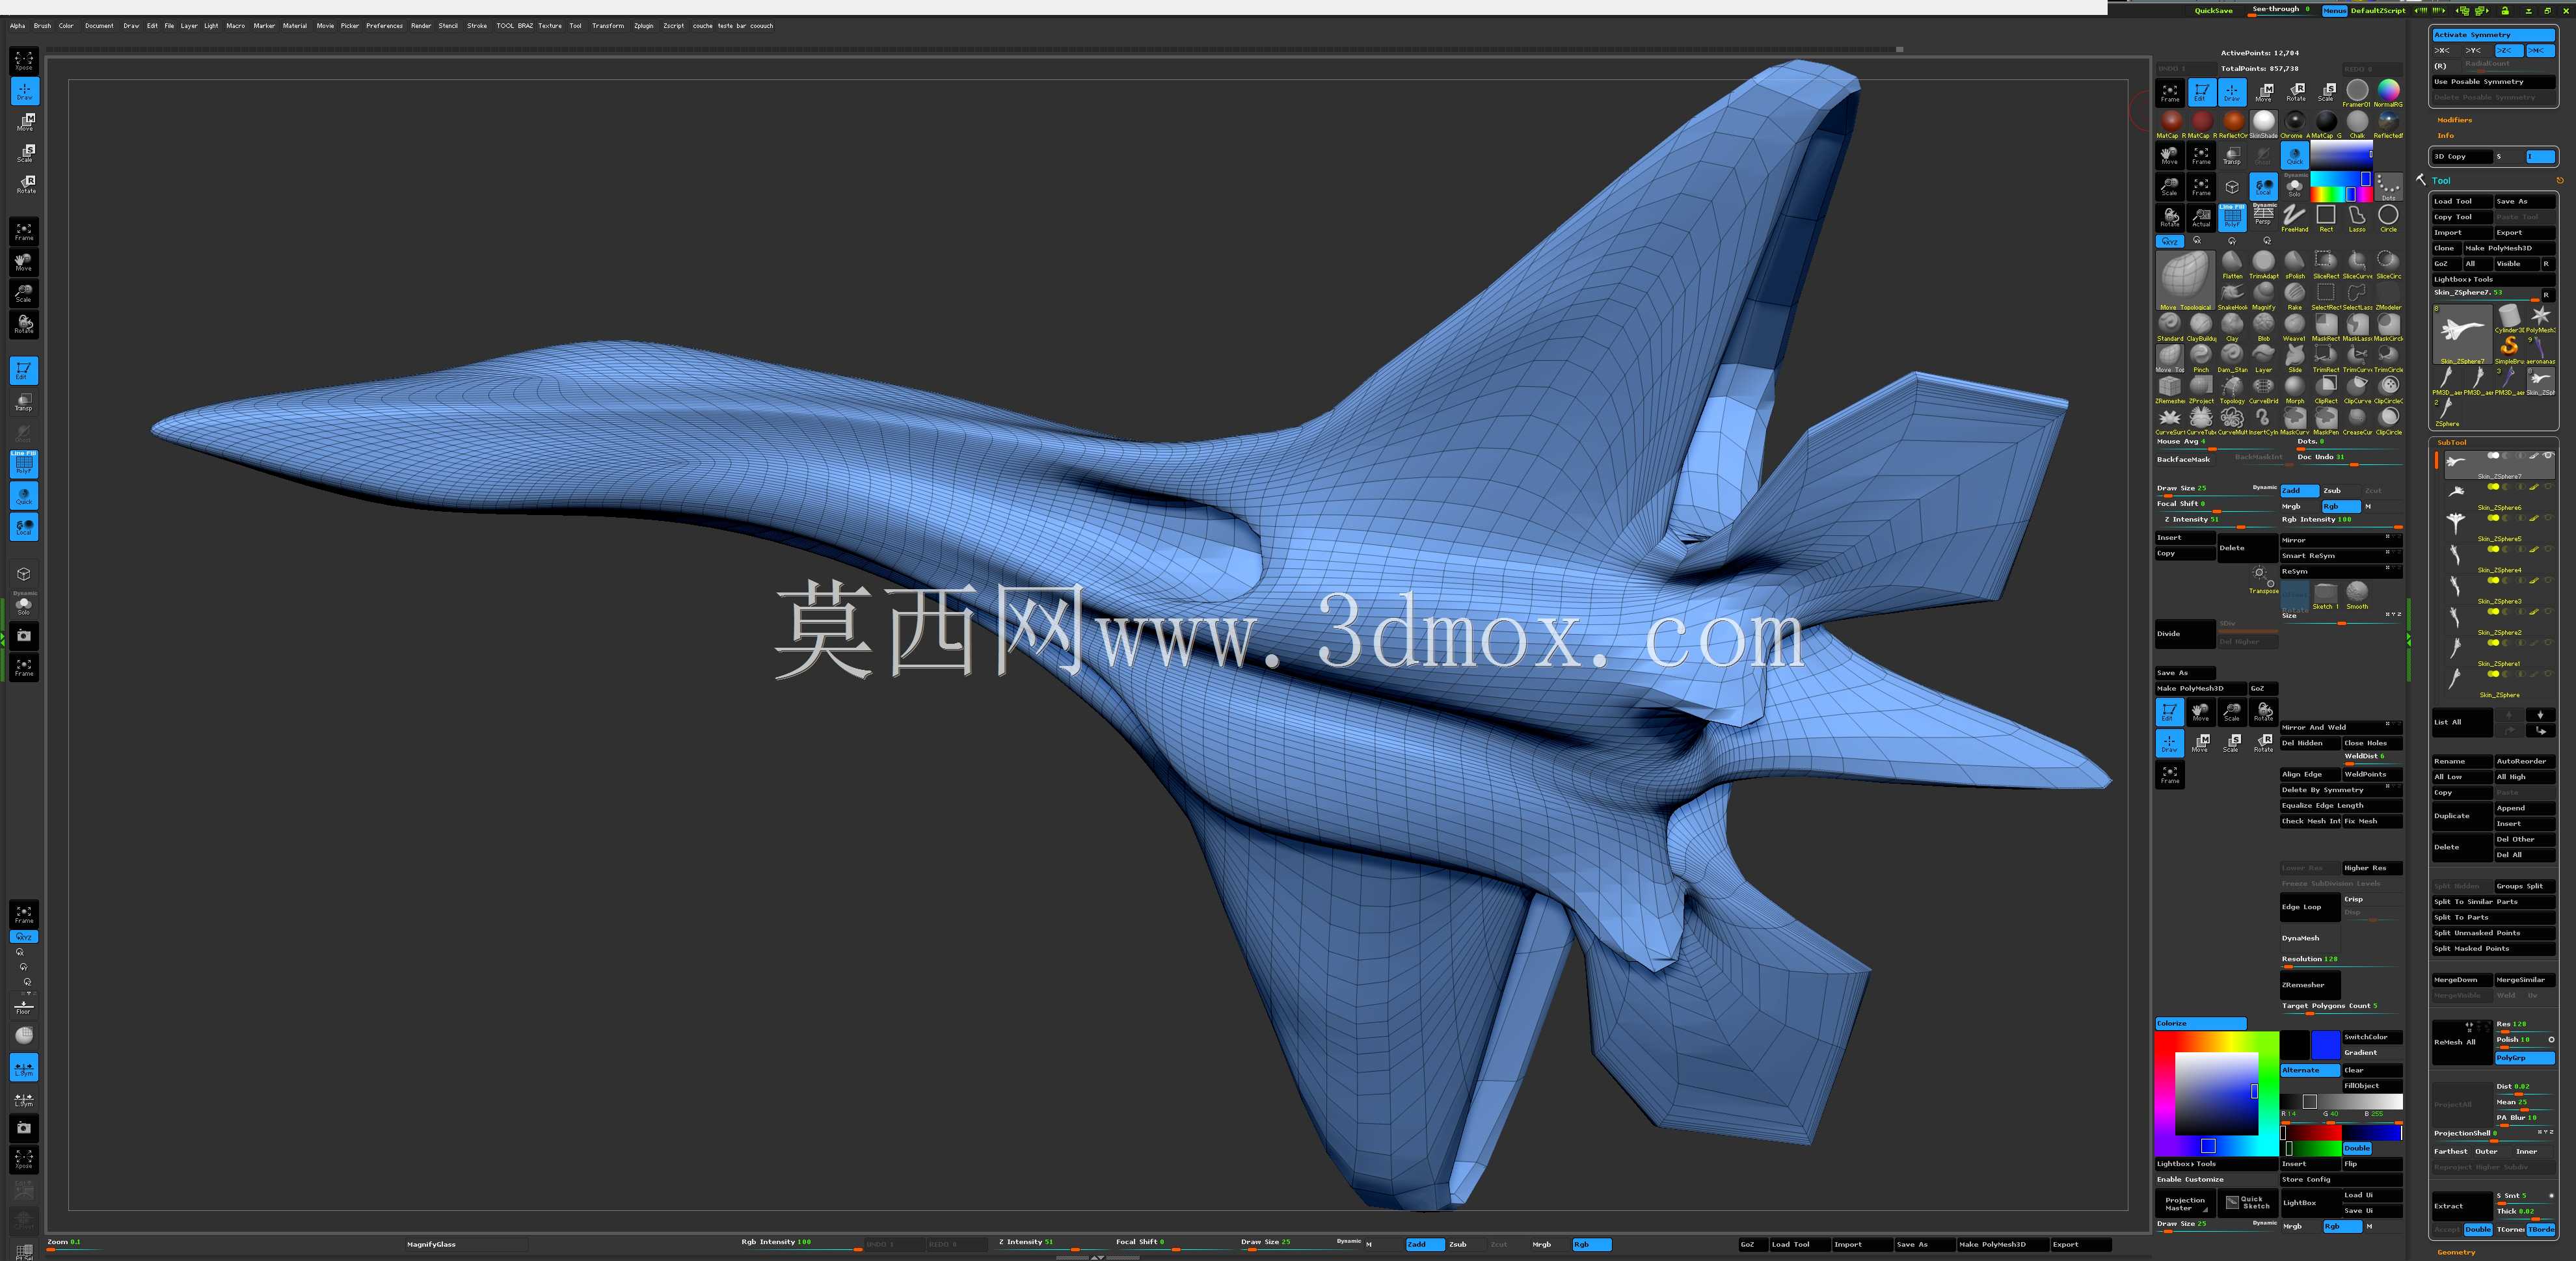This screenshot has height=1261, width=2576.
Task: Expand the Modifiers section
Action: (2454, 120)
